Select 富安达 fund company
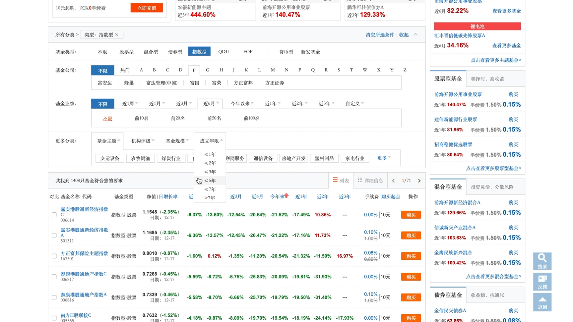 click(x=104, y=83)
